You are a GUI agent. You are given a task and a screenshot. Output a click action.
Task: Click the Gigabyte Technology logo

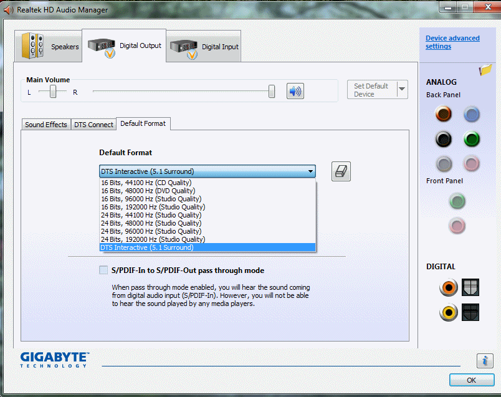(55, 360)
